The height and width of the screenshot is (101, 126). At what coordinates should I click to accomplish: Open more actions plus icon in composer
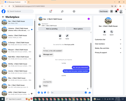39,93
